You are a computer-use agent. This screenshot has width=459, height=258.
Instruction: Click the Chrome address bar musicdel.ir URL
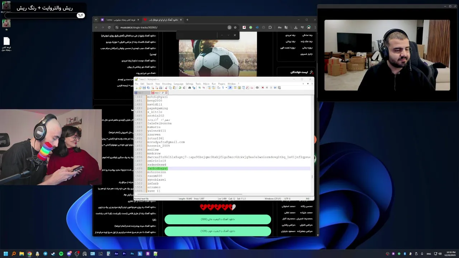[139, 27]
